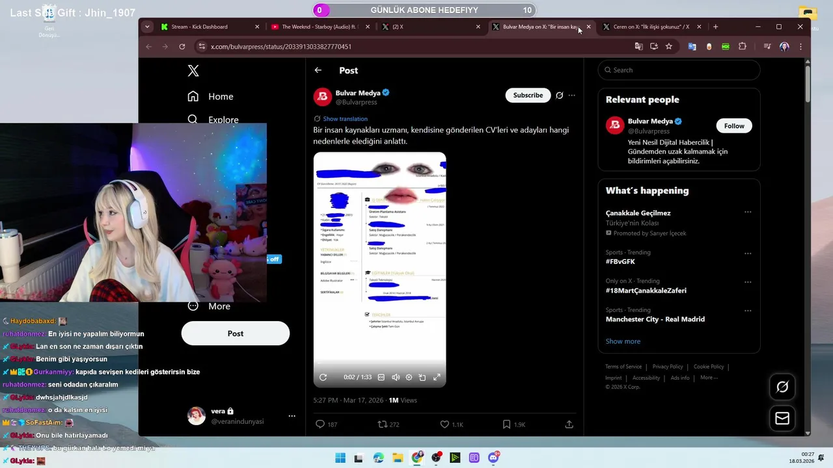Open Terms of Service link
833x468 pixels.
[623, 367]
